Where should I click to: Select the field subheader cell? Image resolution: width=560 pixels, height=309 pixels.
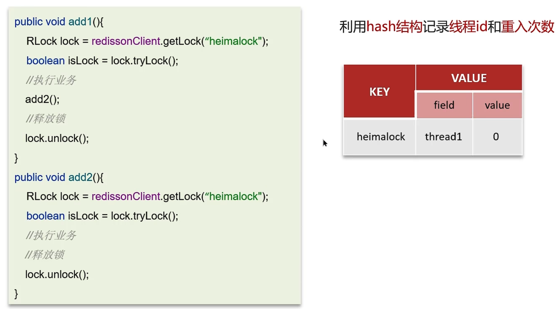coord(444,105)
